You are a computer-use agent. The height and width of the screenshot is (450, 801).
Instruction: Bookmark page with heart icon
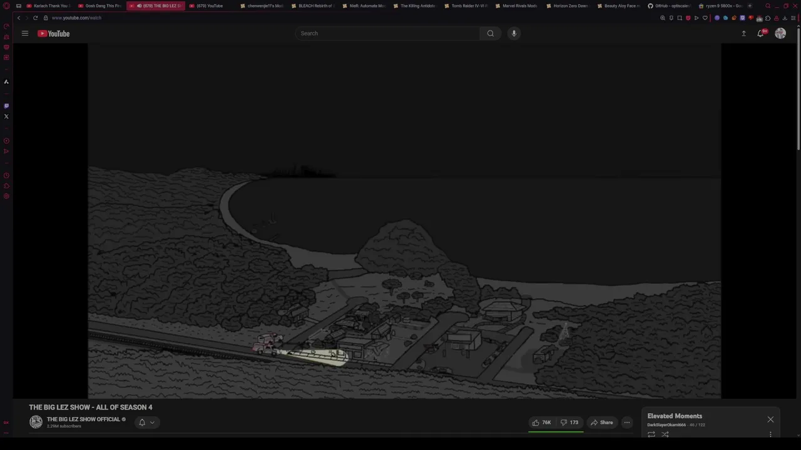coord(705,17)
